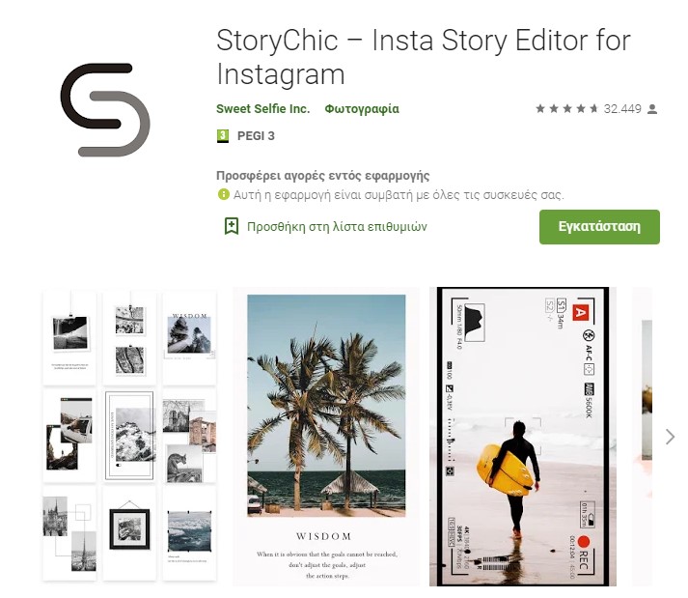The height and width of the screenshot is (598, 688).
Task: Click the PEGI 3 text label
Action: (256, 136)
